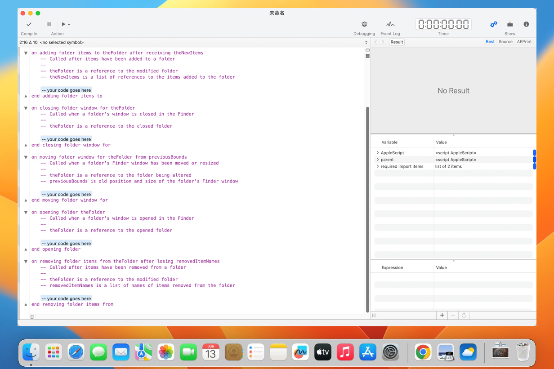Show the toolbox briefcase panel icon
The height and width of the screenshot is (369, 554).
(510, 24)
